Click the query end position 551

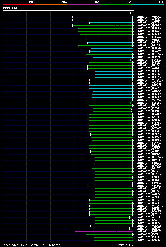point(131,13)
